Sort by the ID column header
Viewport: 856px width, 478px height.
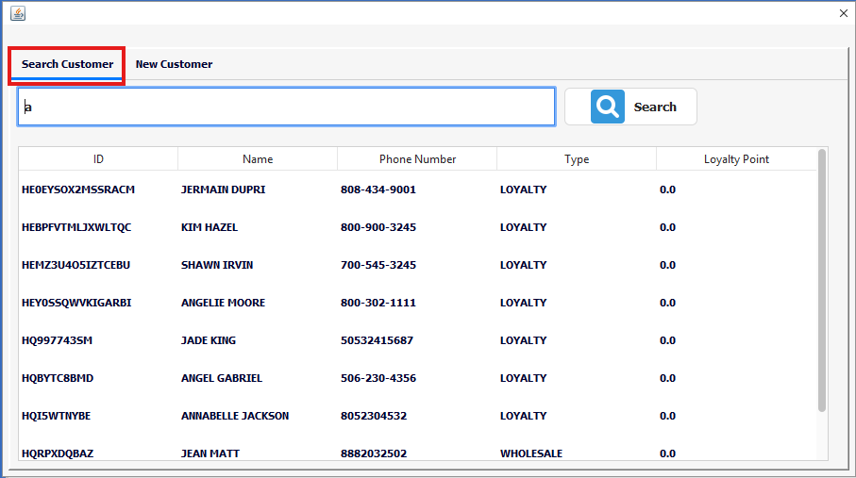[x=98, y=159]
